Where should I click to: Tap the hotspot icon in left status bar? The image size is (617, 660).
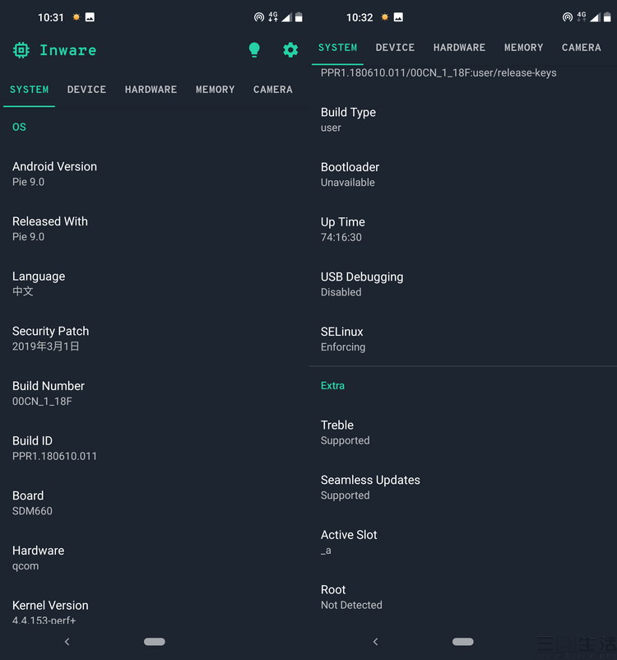(x=259, y=16)
